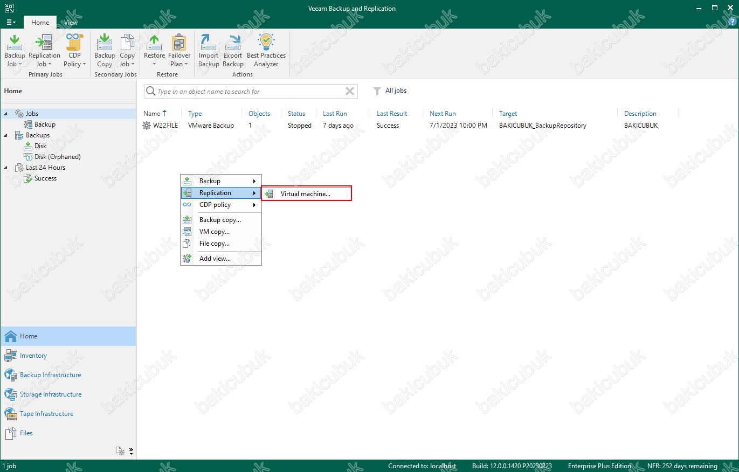The height and width of the screenshot is (472, 739).
Task: Open the CDP policy submenu arrow
Action: pyautogui.click(x=254, y=205)
